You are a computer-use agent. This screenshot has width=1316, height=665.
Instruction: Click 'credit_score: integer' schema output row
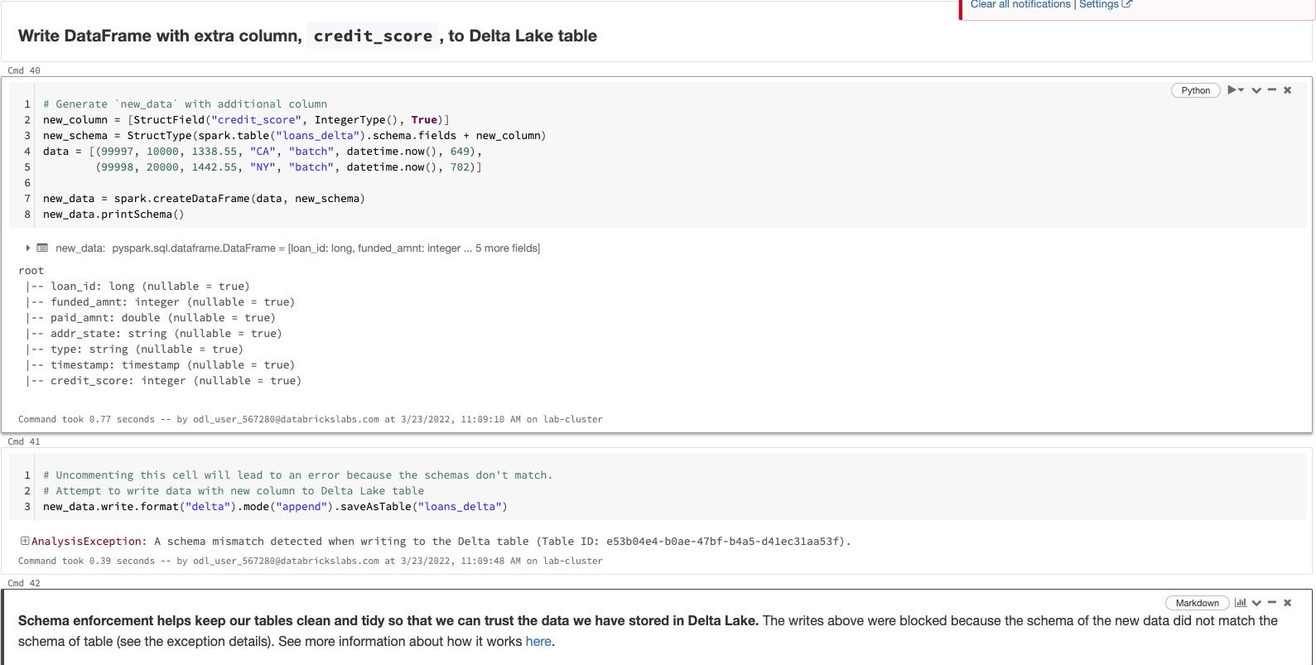(x=162, y=381)
